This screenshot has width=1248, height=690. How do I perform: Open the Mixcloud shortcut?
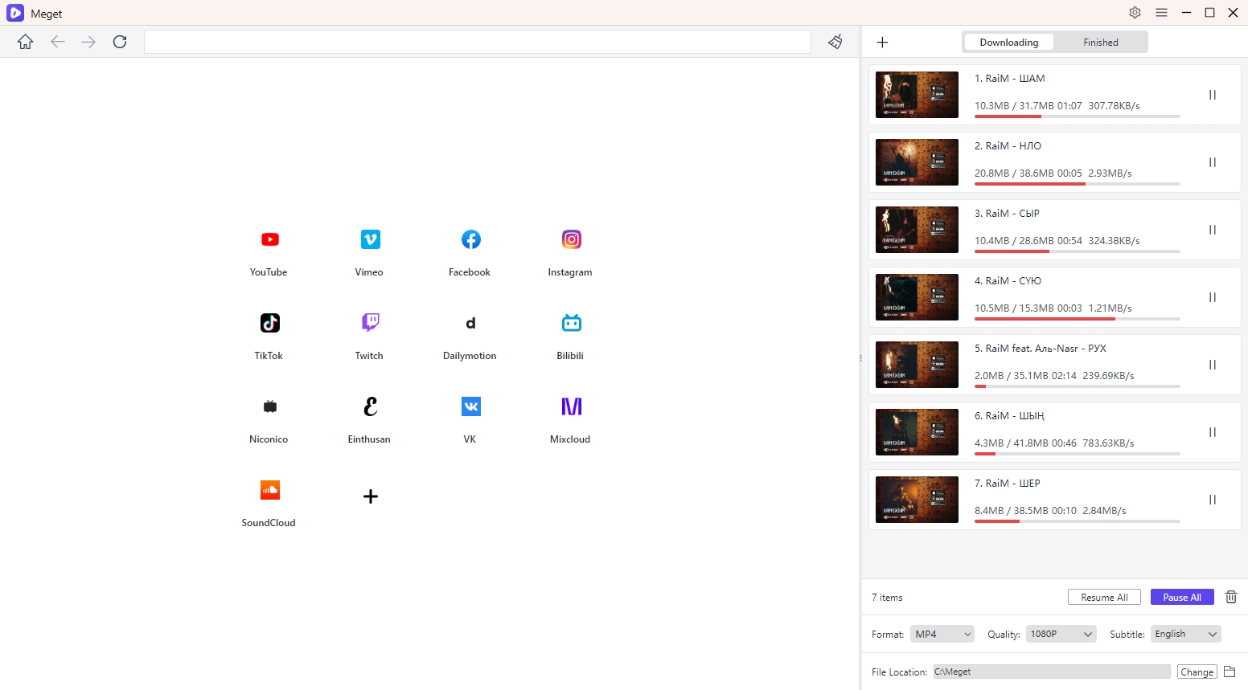click(x=571, y=406)
